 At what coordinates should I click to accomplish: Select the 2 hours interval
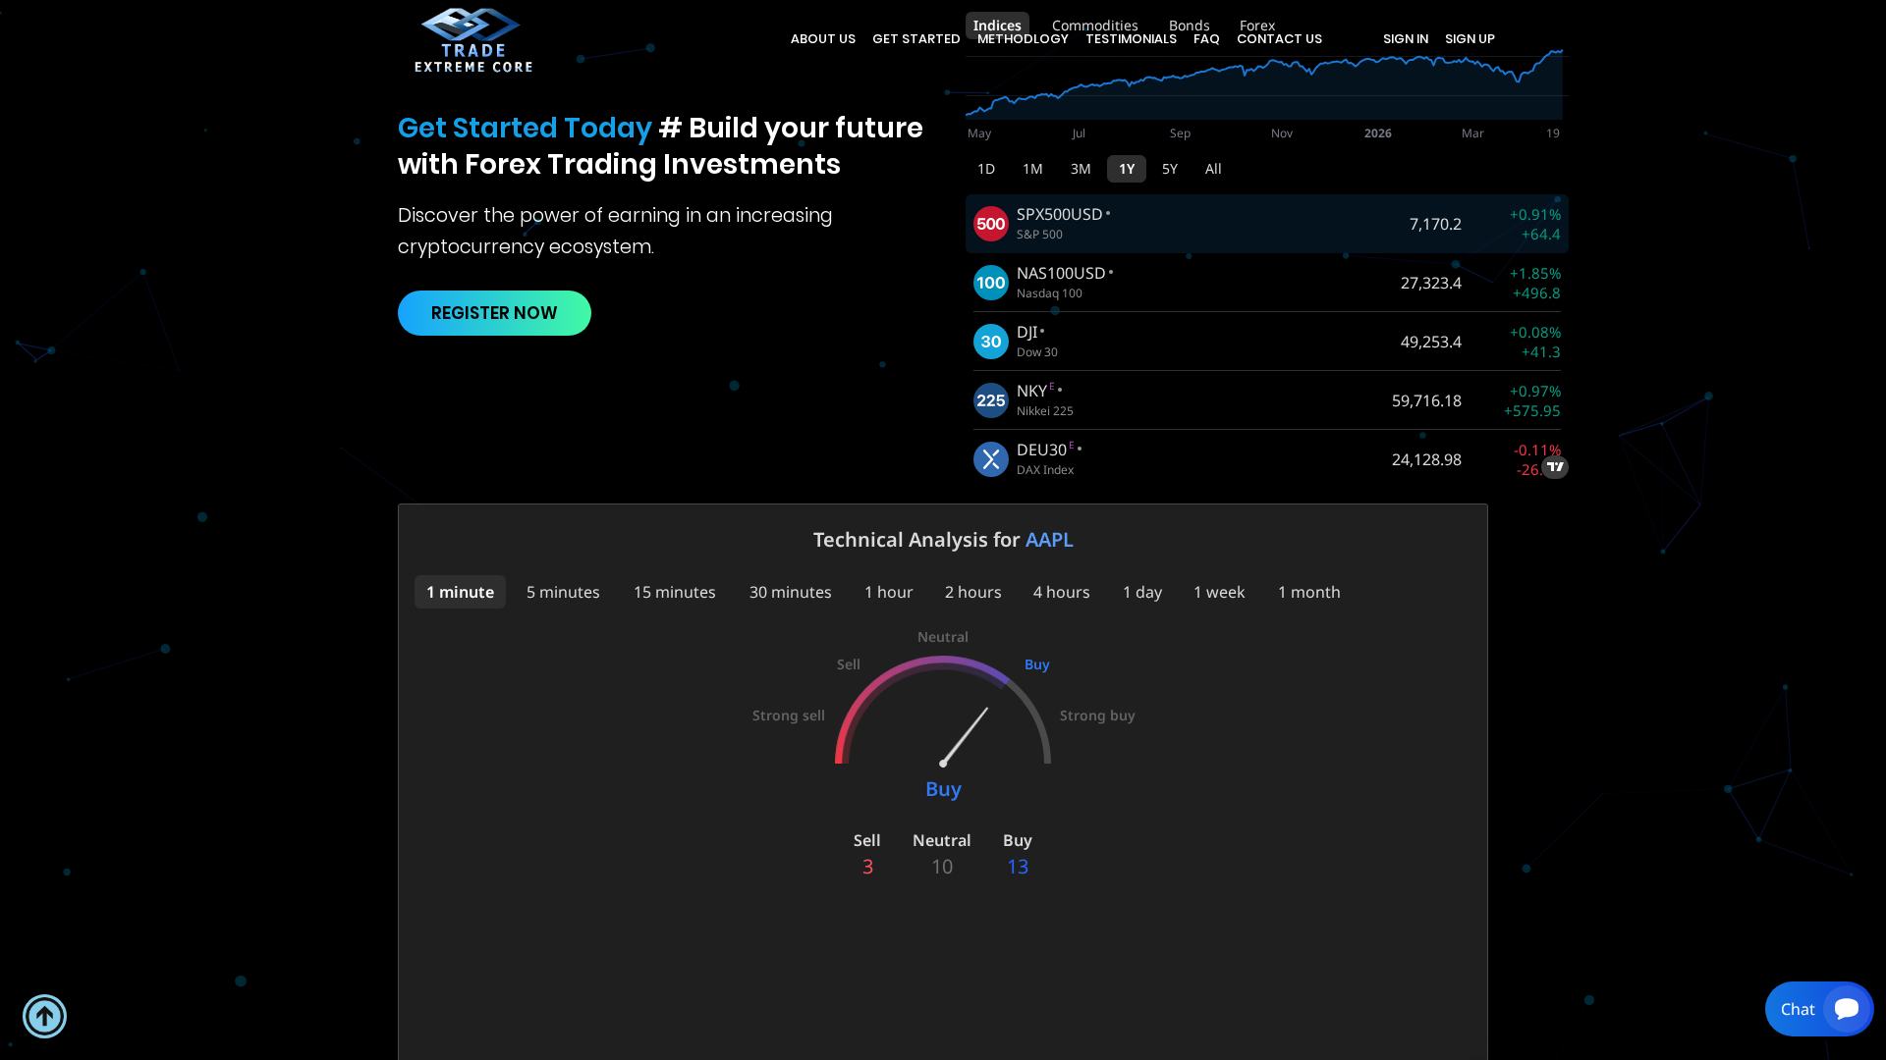(x=973, y=592)
